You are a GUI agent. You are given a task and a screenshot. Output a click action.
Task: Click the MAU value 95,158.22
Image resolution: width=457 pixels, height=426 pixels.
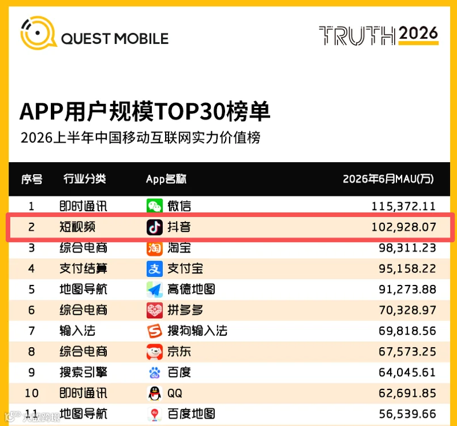pyautogui.click(x=407, y=268)
